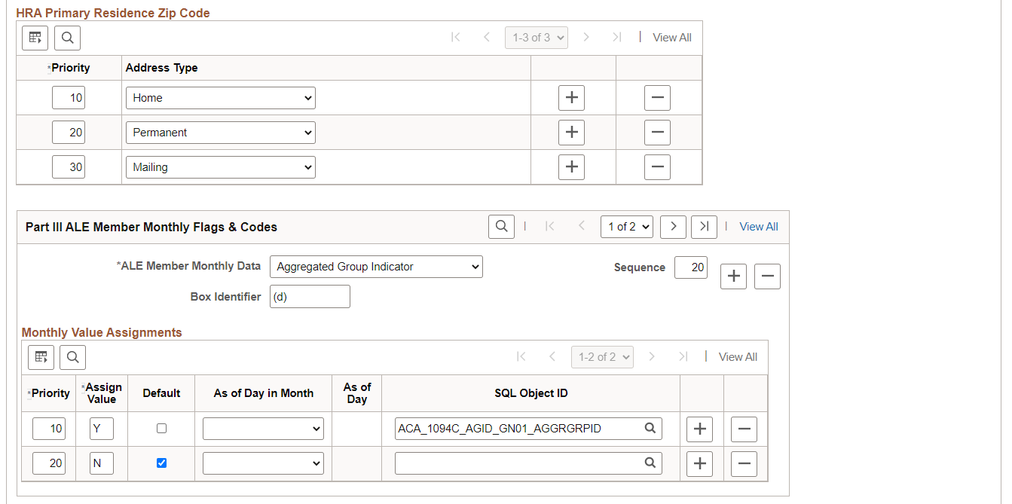Click View All in Monthly Value Assignments
Viewport: 1012px width, 504px height.
coord(738,357)
